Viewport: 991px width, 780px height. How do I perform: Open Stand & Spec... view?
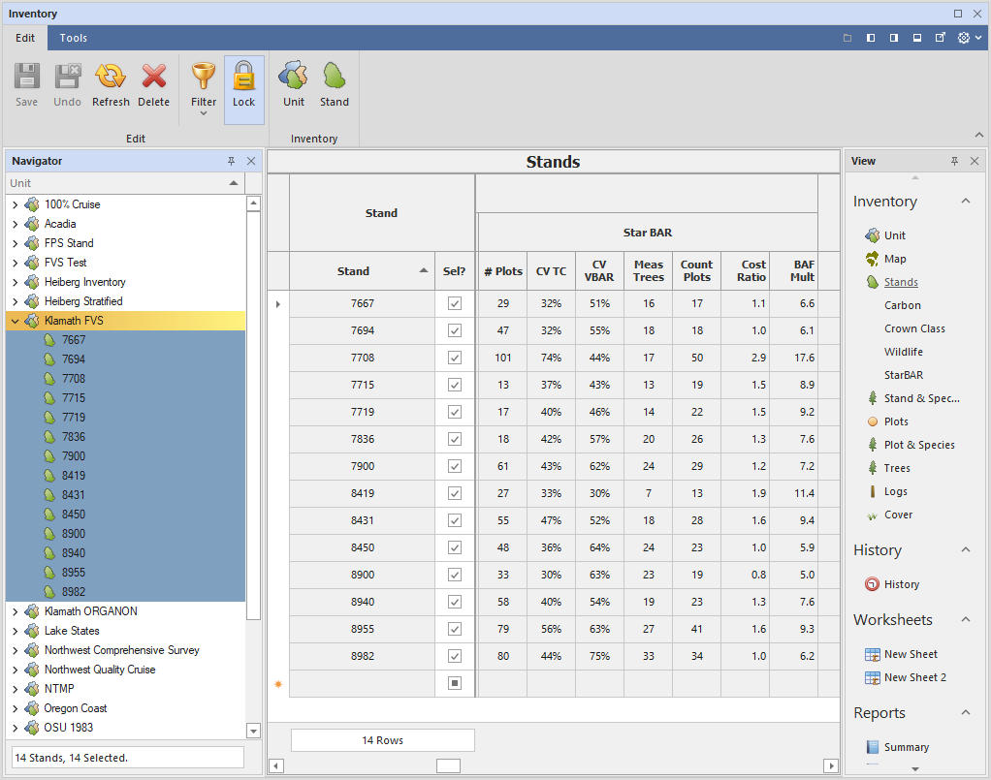(921, 398)
